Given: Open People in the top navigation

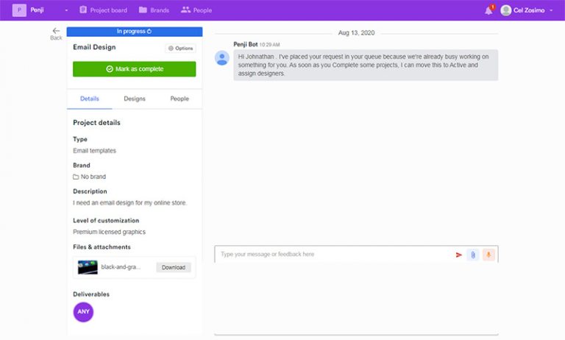Looking at the screenshot, I should point(196,10).
